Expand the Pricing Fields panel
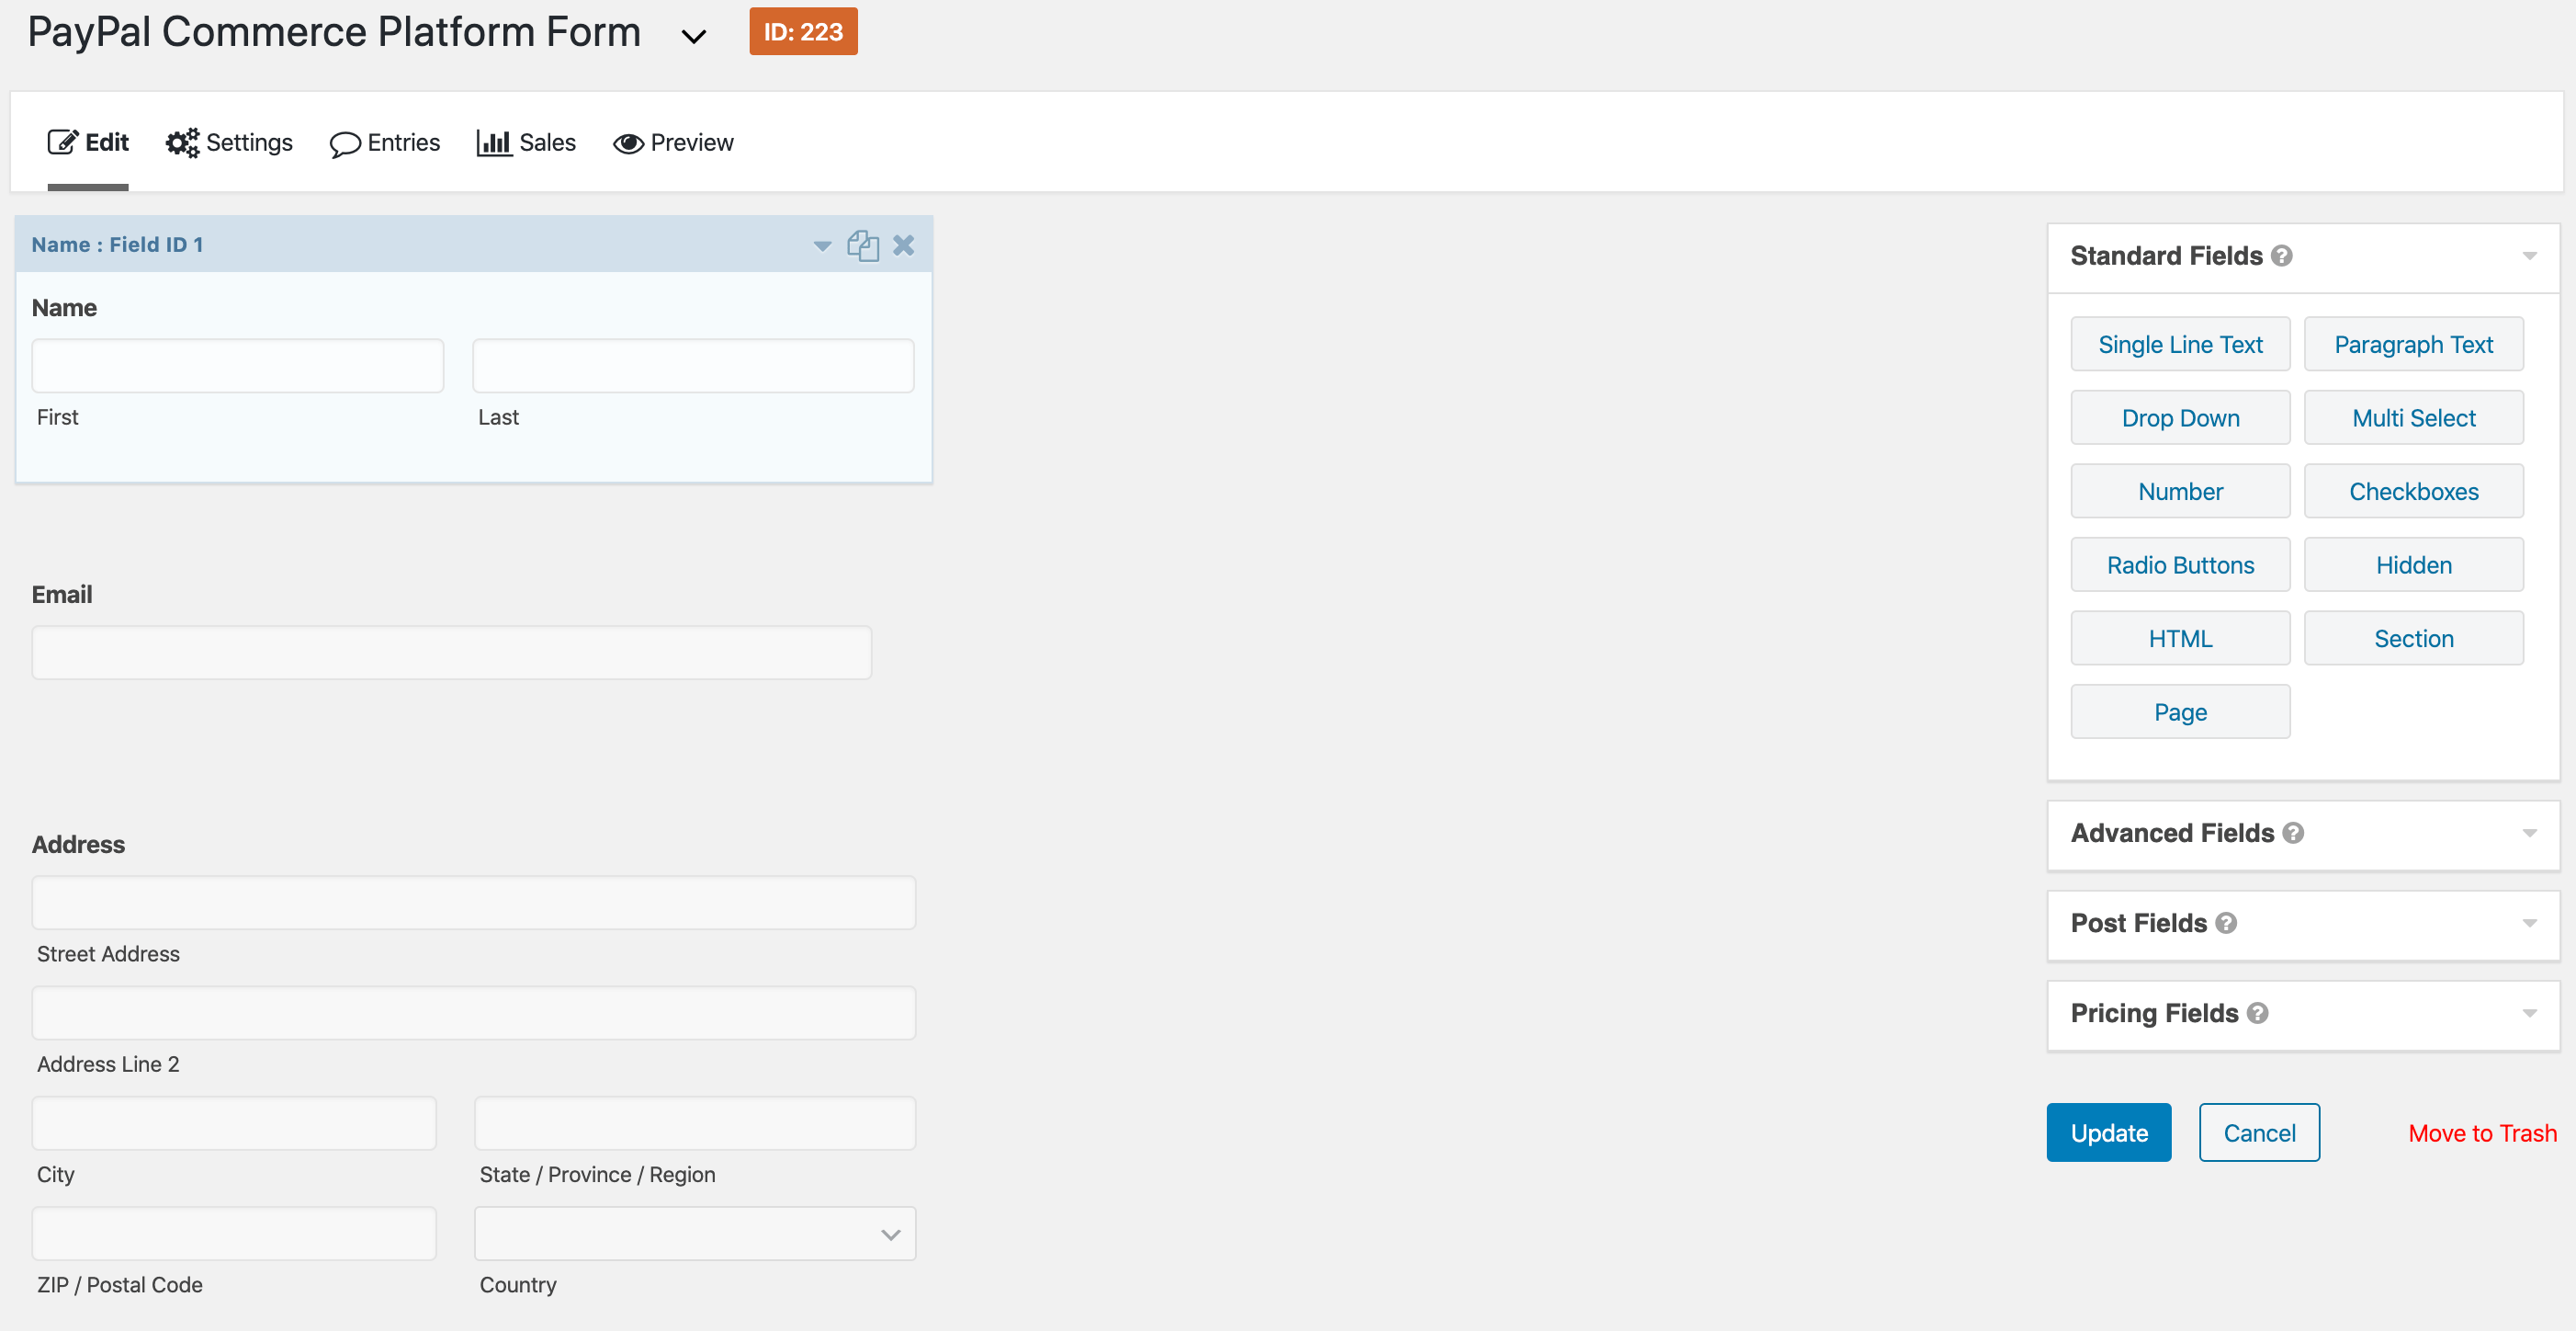The height and width of the screenshot is (1331, 2576). click(2529, 1013)
